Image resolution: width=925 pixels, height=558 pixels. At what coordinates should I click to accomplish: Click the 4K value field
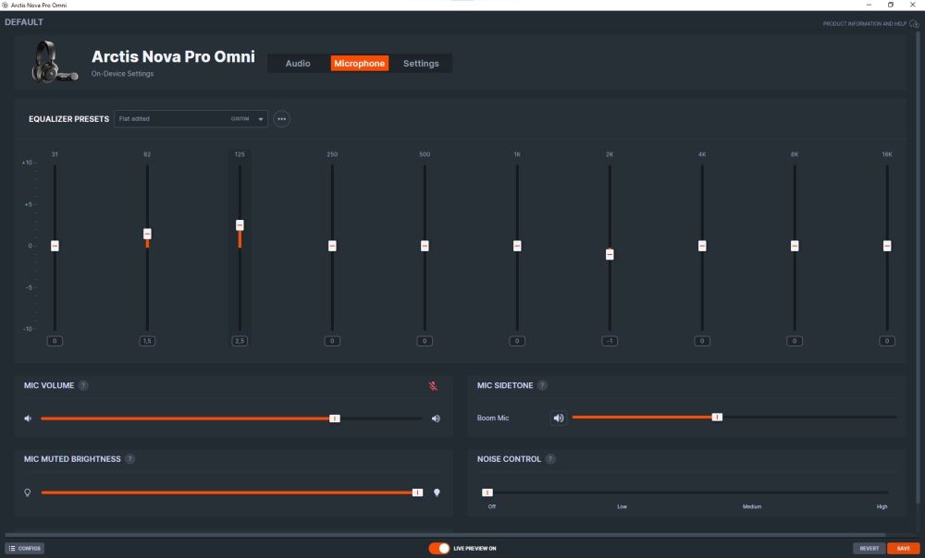coord(702,341)
